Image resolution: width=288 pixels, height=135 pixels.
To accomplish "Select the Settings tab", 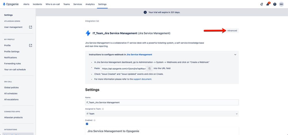I will point(102,4).
